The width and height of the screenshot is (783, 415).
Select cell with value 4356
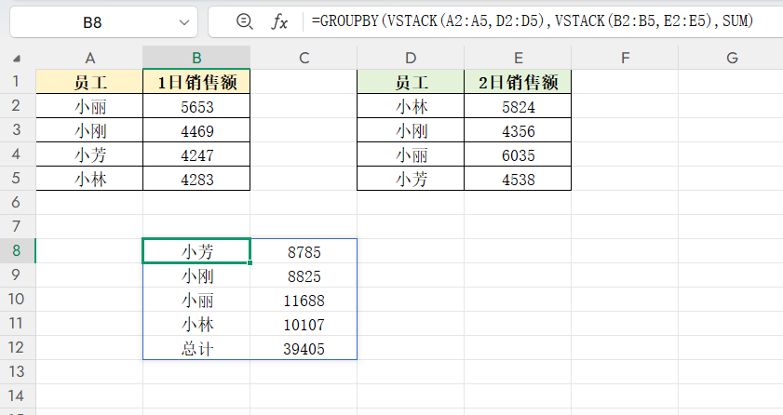pyautogui.click(x=518, y=130)
